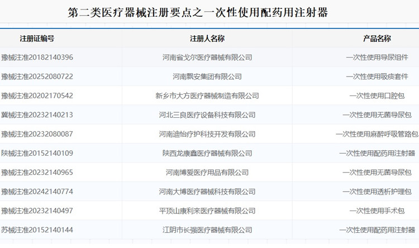Viewport: 419px width, 248px height.
Task: Select registration number 苏械注准20152140144
Action: click(37, 230)
